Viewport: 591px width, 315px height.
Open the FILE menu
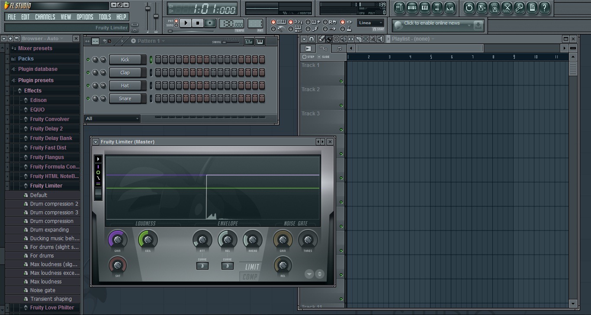tap(12, 17)
